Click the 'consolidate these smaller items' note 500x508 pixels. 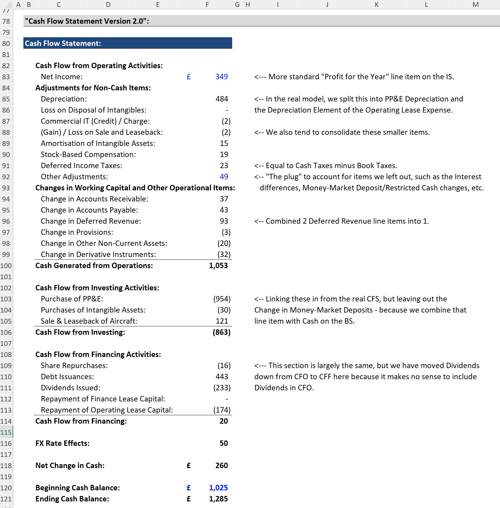tap(342, 132)
